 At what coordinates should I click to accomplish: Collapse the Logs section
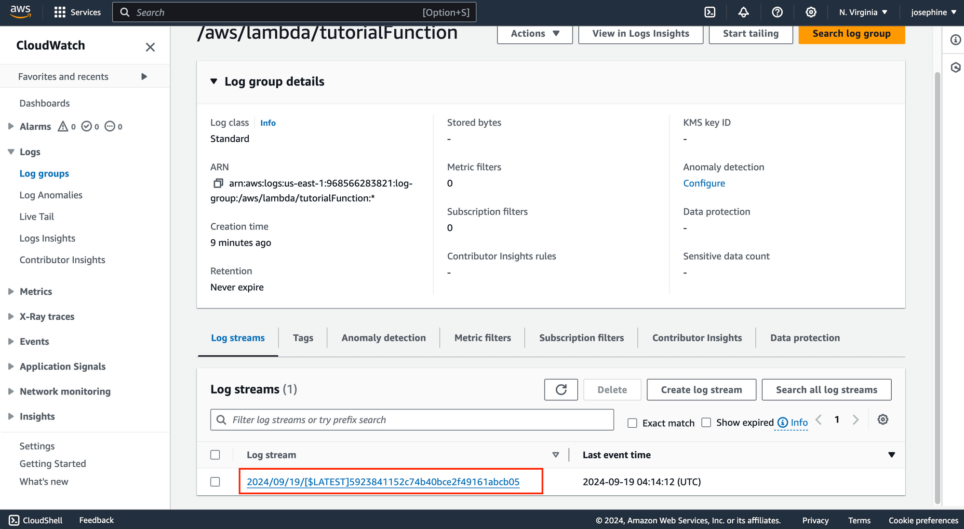click(11, 151)
